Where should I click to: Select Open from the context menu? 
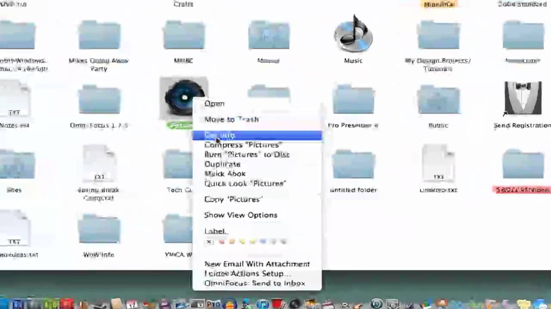coord(214,103)
